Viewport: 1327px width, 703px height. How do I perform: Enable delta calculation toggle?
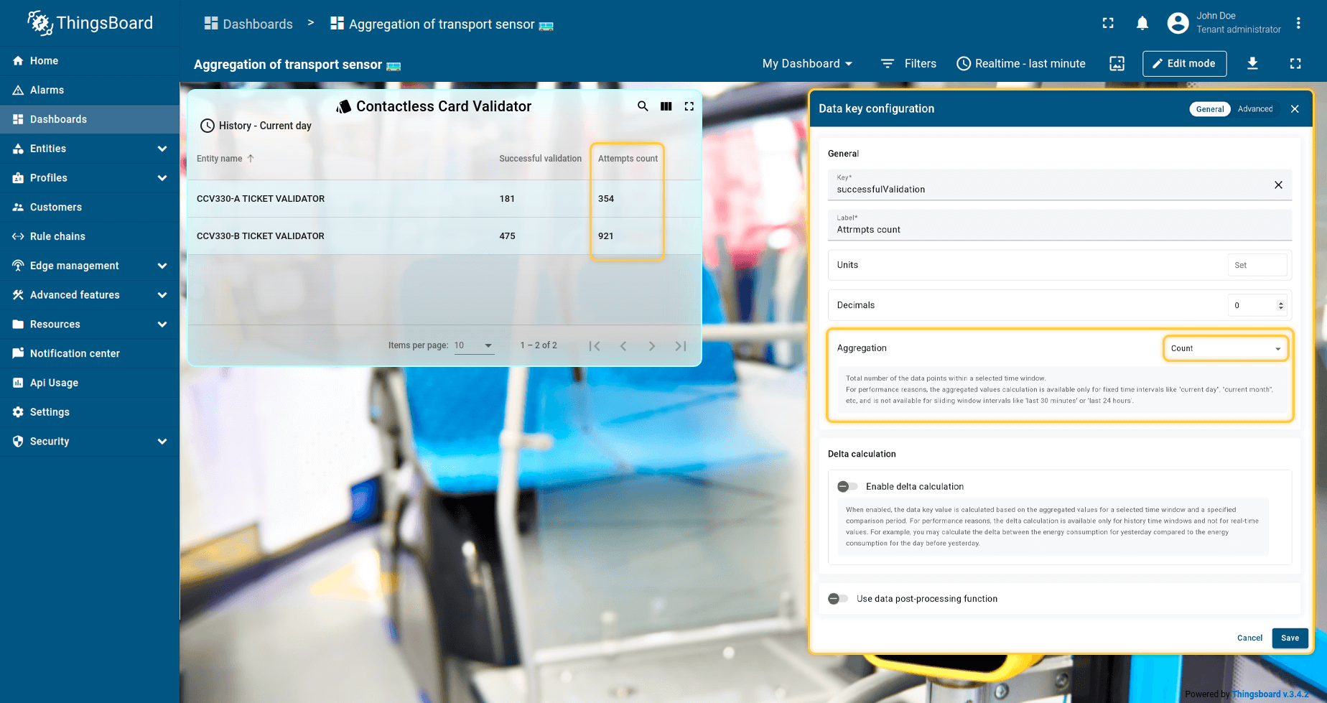pos(847,486)
